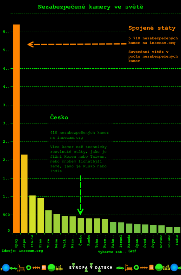Click the yellow-green Francie bar
Viewport: 181px width, 275px height.
coord(41,215)
